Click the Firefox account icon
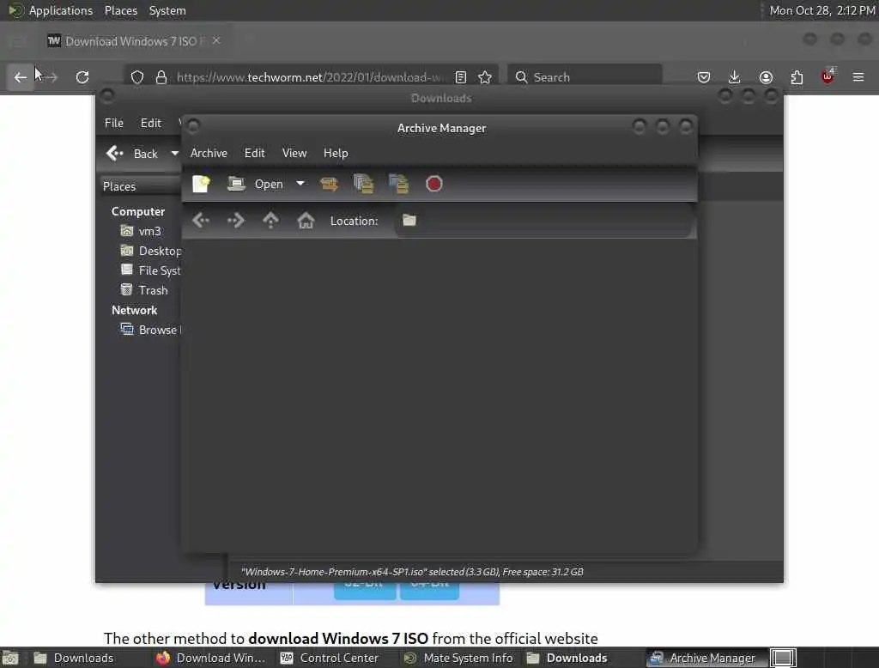879x668 pixels. click(x=766, y=76)
